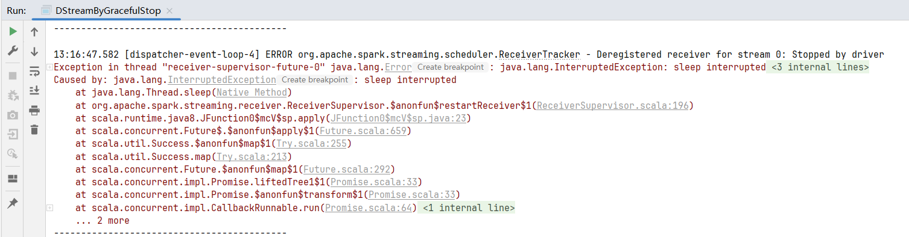Click the exit arrow icon below camera
909x237 pixels.
13,134
